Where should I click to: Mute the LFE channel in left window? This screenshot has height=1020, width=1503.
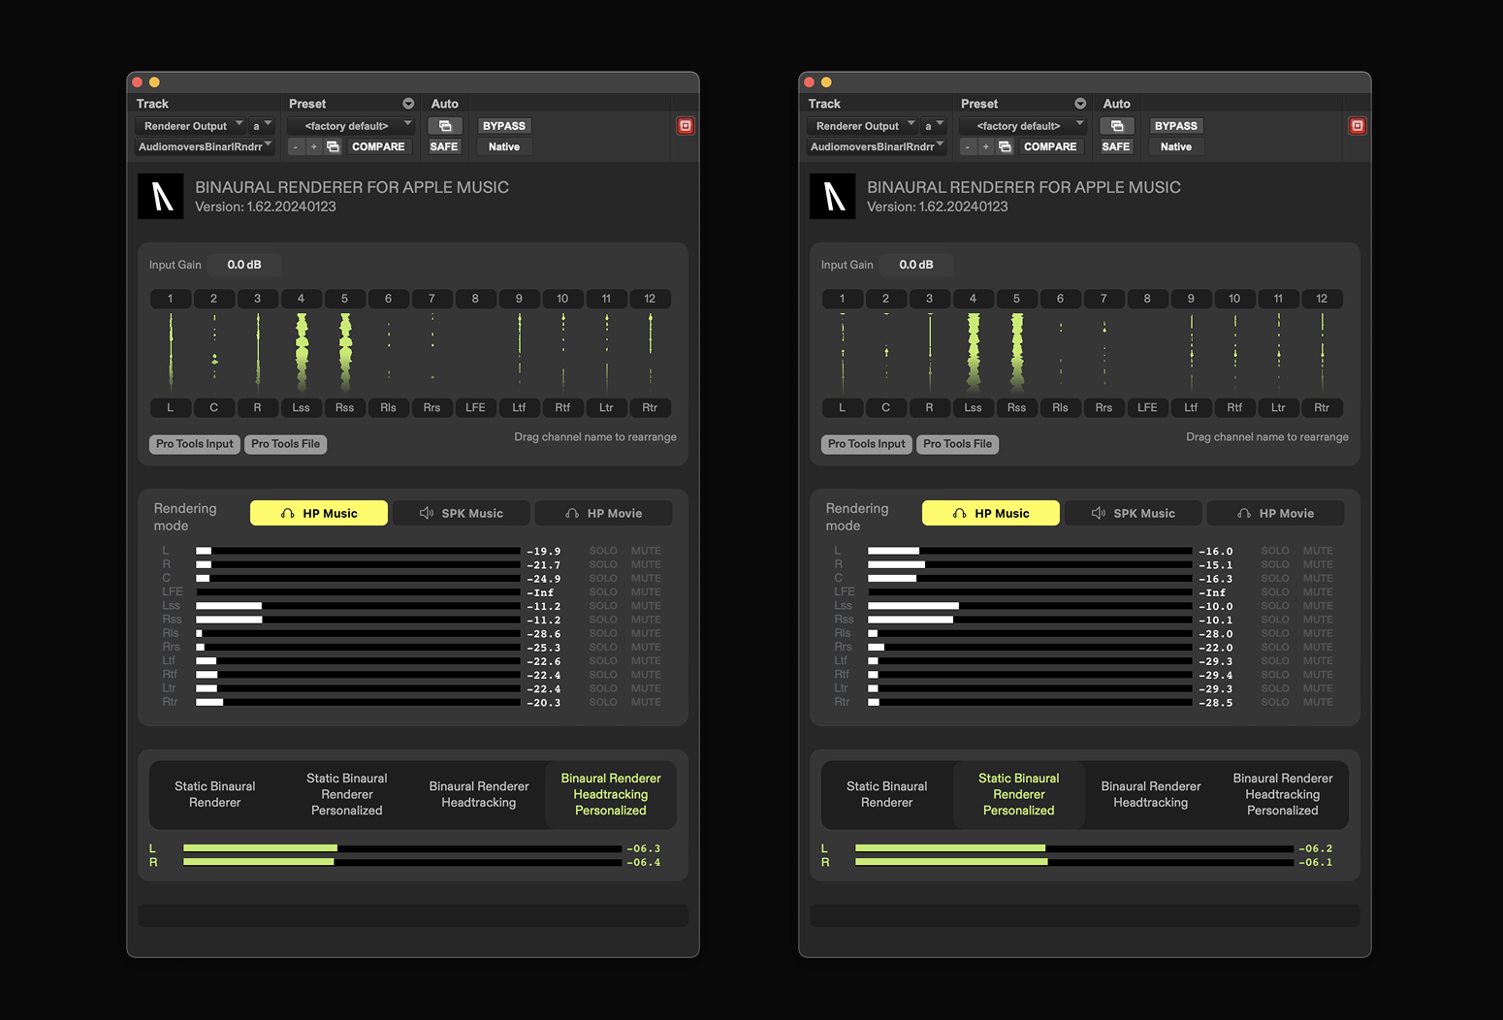[646, 591]
